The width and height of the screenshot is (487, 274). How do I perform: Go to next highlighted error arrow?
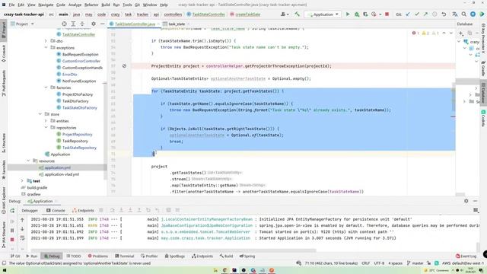451,33
